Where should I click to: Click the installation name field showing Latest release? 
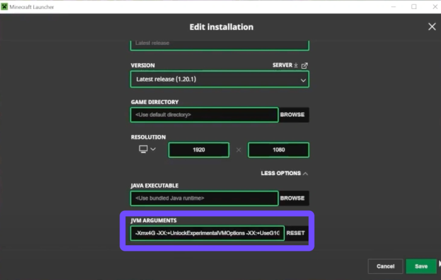point(220,45)
